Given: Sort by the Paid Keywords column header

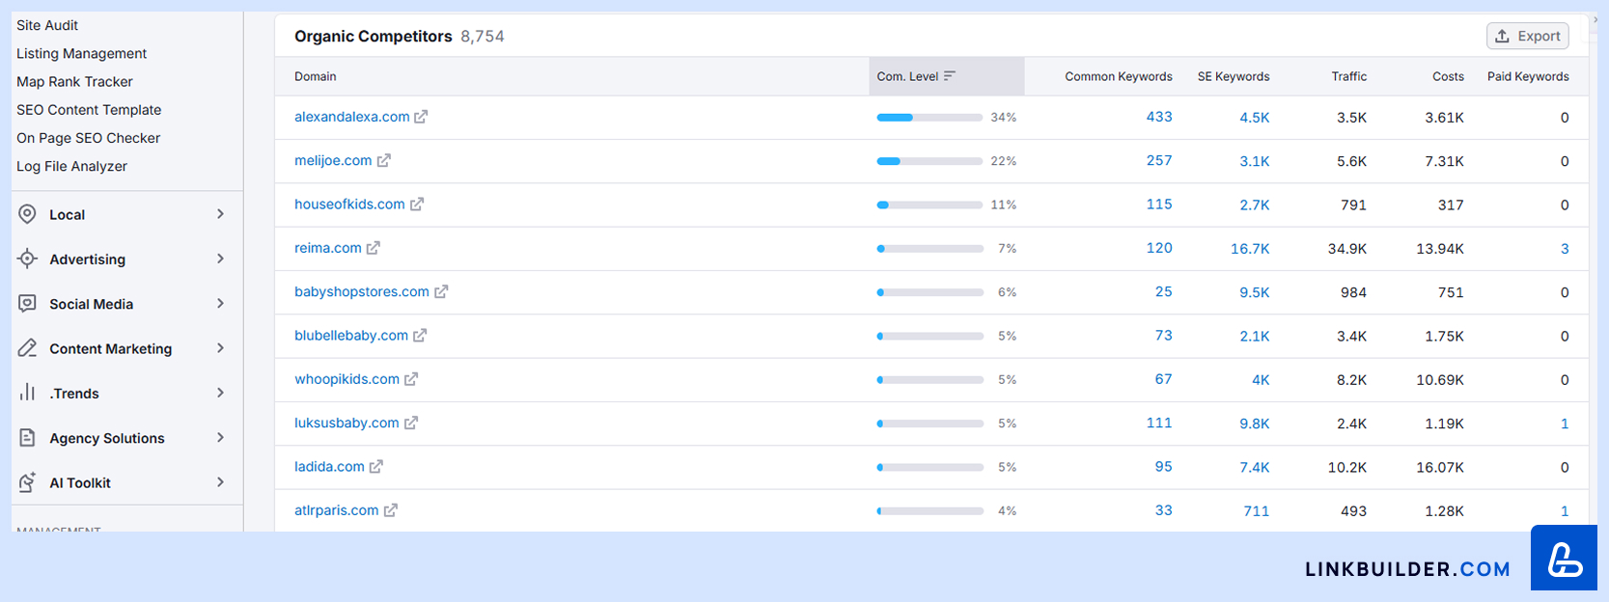Looking at the screenshot, I should point(1528,76).
